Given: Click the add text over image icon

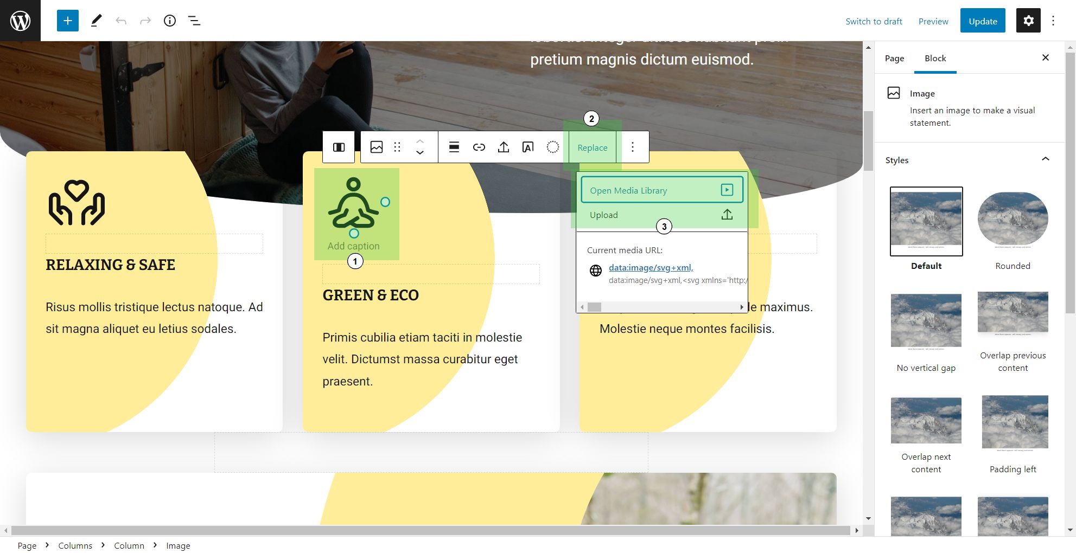Looking at the screenshot, I should (527, 147).
